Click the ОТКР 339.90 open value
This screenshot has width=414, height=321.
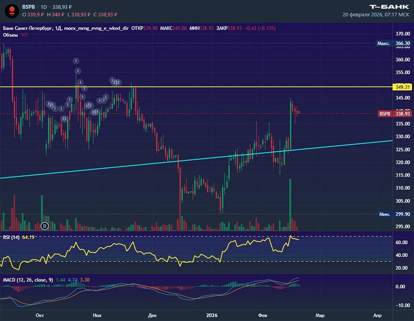pos(144,28)
